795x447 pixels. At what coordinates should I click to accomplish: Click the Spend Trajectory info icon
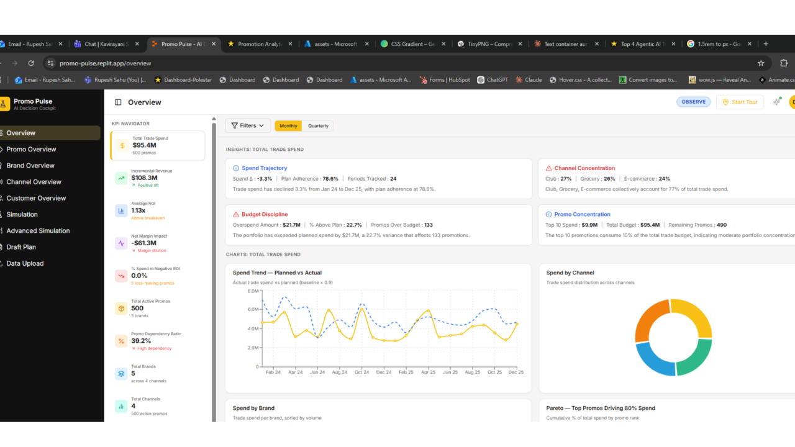click(x=236, y=168)
